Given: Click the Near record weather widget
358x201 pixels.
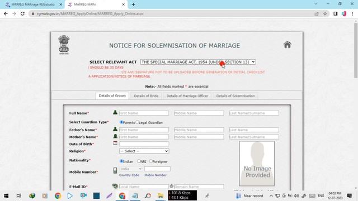Looking at the screenshot, I should tap(249, 196).
